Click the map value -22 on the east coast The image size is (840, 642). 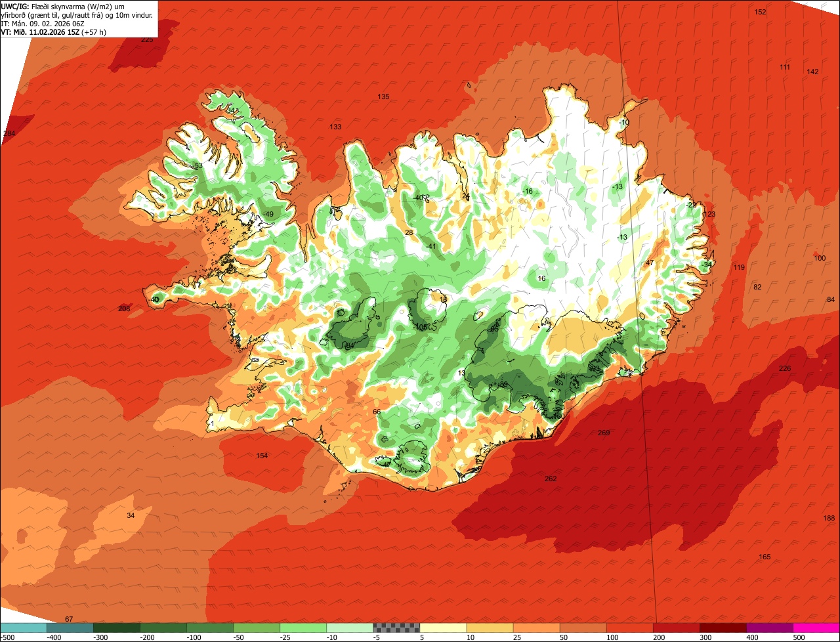click(x=691, y=205)
